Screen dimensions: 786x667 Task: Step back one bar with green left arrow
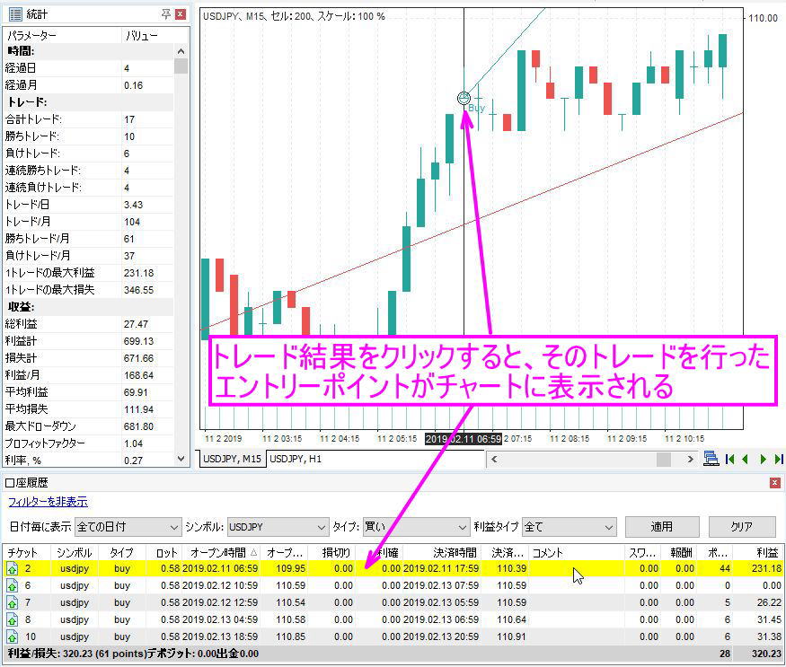pos(745,459)
